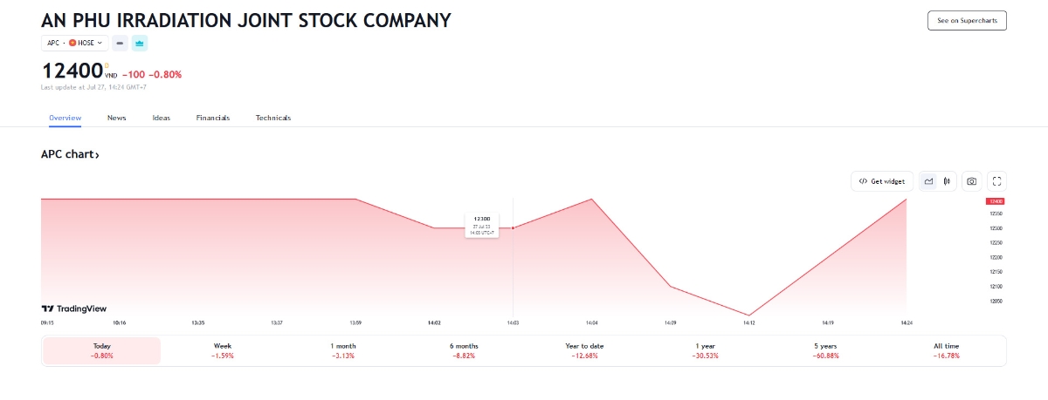Select the All time range option
This screenshot has width=1048, height=400.
947,350
